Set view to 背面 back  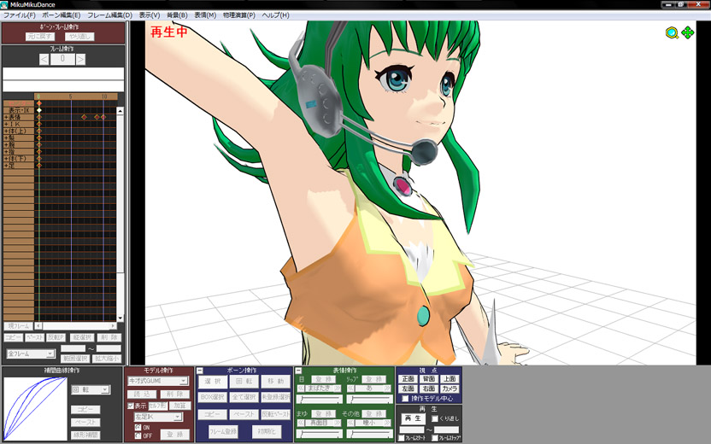[429, 379]
